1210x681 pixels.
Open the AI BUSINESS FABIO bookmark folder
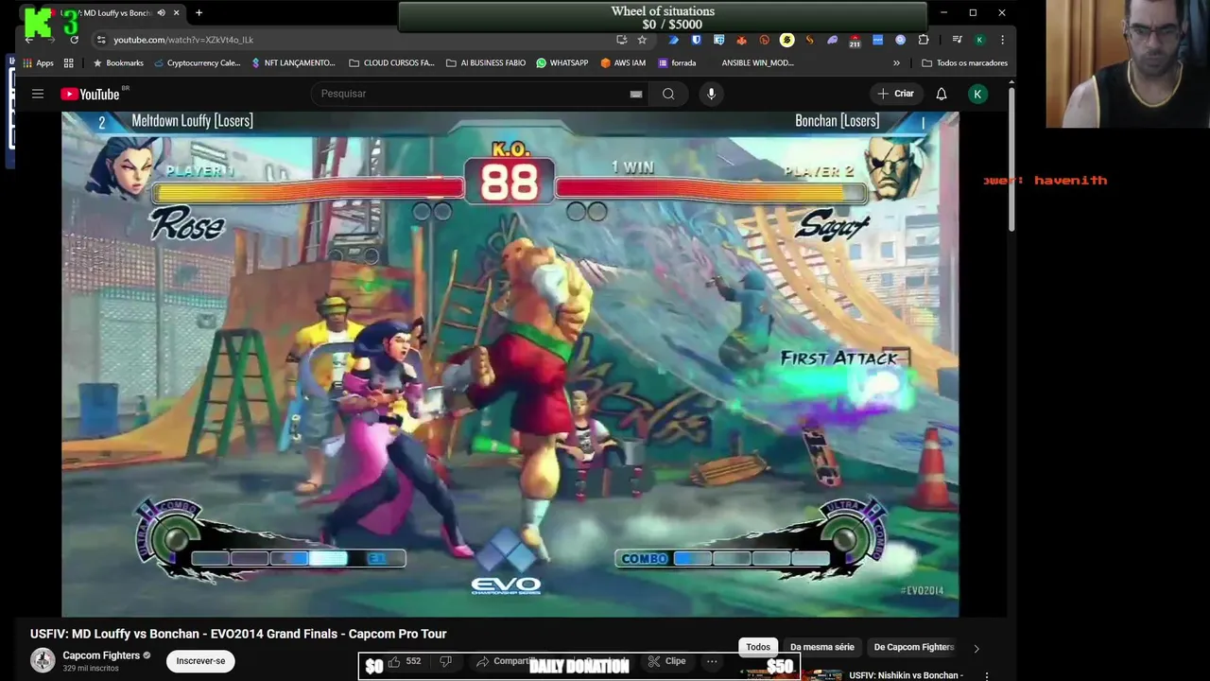[485, 63]
